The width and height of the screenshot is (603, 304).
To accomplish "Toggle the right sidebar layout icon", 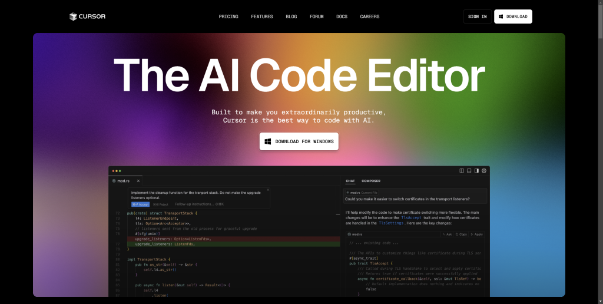I will click(476, 170).
